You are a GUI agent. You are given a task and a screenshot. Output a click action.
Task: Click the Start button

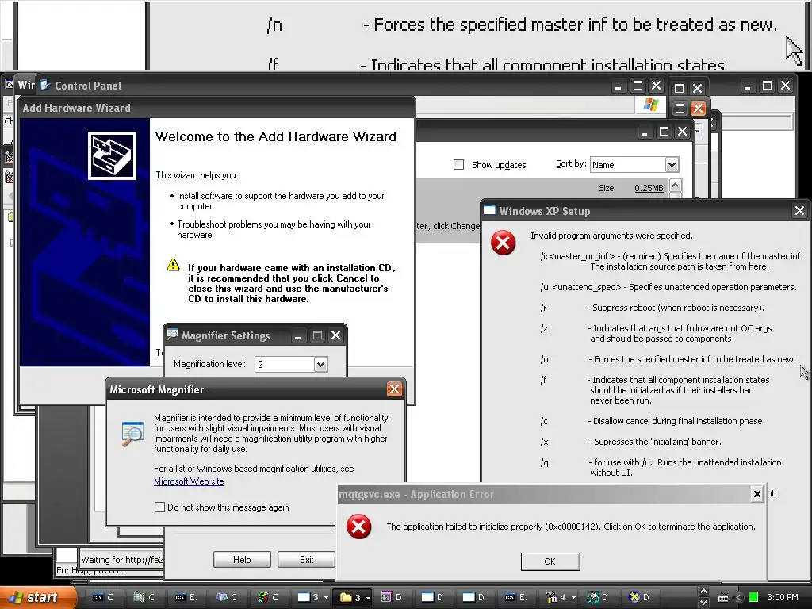click(x=36, y=597)
